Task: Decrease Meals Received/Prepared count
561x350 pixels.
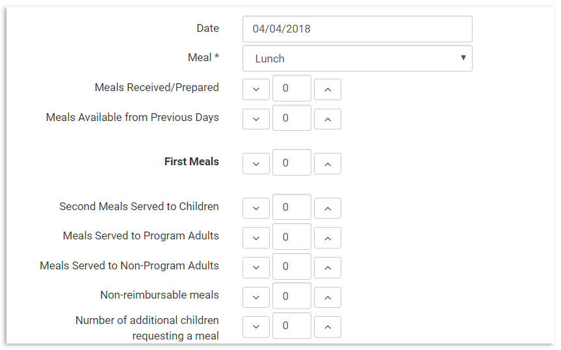Action: pos(256,89)
